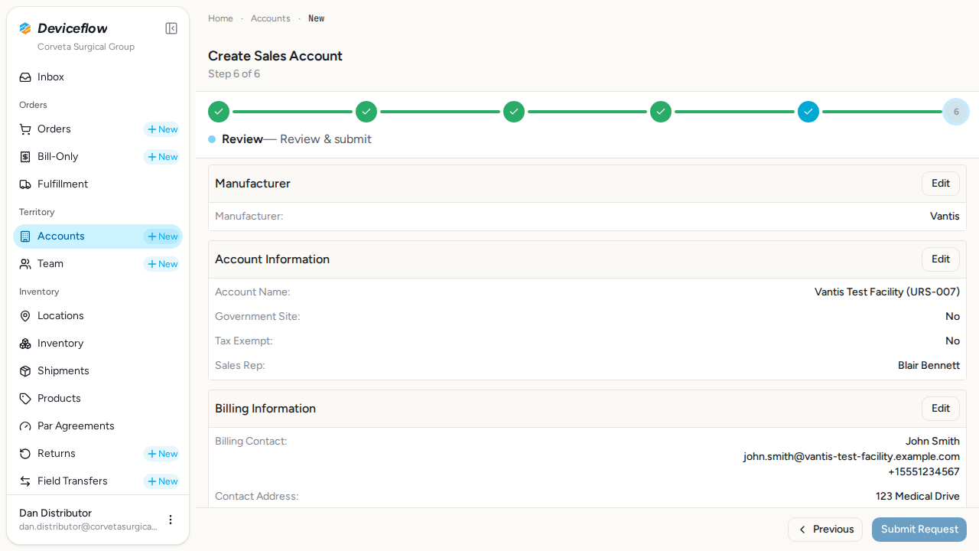Click the Shipments package icon
The height and width of the screenshot is (551, 979).
click(x=25, y=371)
